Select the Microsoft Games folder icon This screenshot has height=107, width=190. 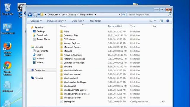[x=61, y=47]
